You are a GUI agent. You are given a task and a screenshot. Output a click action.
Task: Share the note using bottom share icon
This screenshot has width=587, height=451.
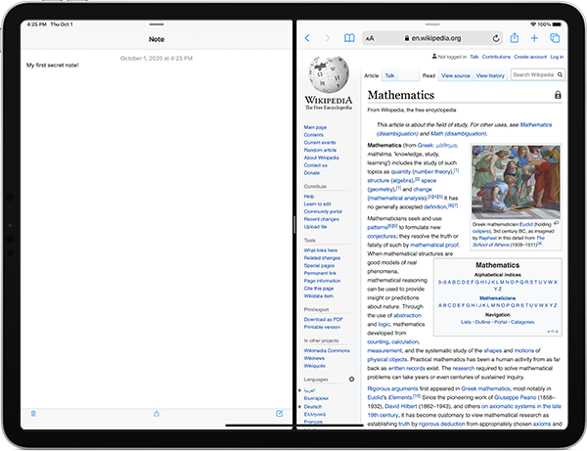coord(157,414)
